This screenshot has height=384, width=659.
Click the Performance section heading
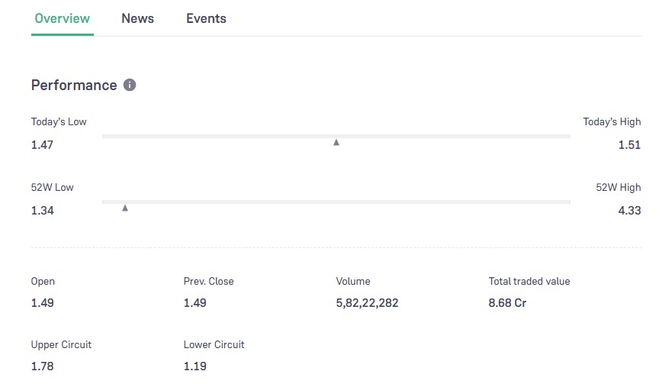tap(74, 86)
